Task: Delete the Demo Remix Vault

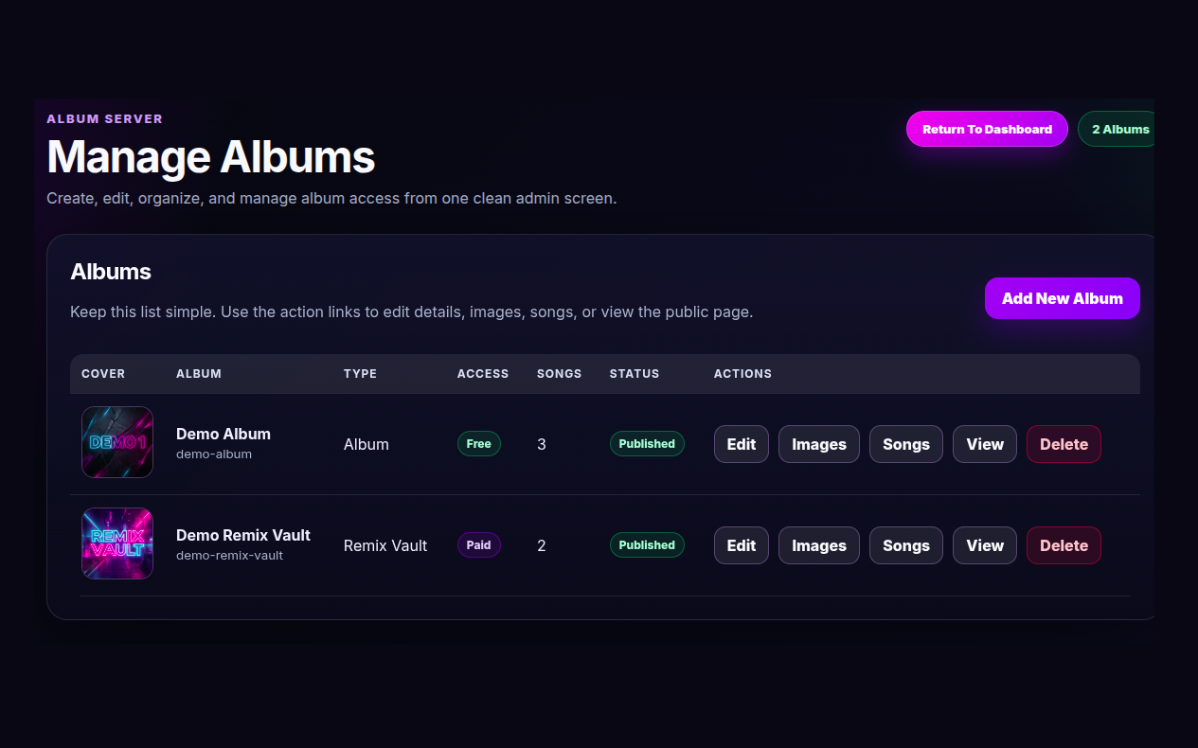Action: 1064,545
